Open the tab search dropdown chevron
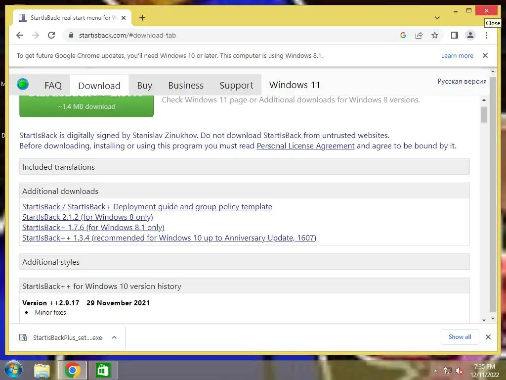Viewport: 506px width, 380px height. click(x=437, y=18)
